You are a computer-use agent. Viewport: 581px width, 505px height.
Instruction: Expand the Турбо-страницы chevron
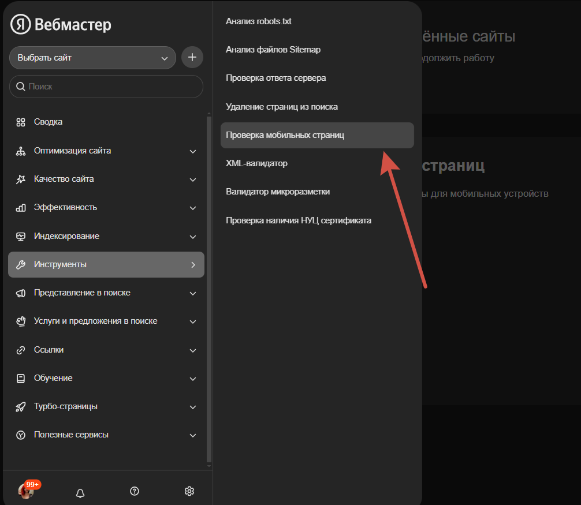(x=193, y=407)
